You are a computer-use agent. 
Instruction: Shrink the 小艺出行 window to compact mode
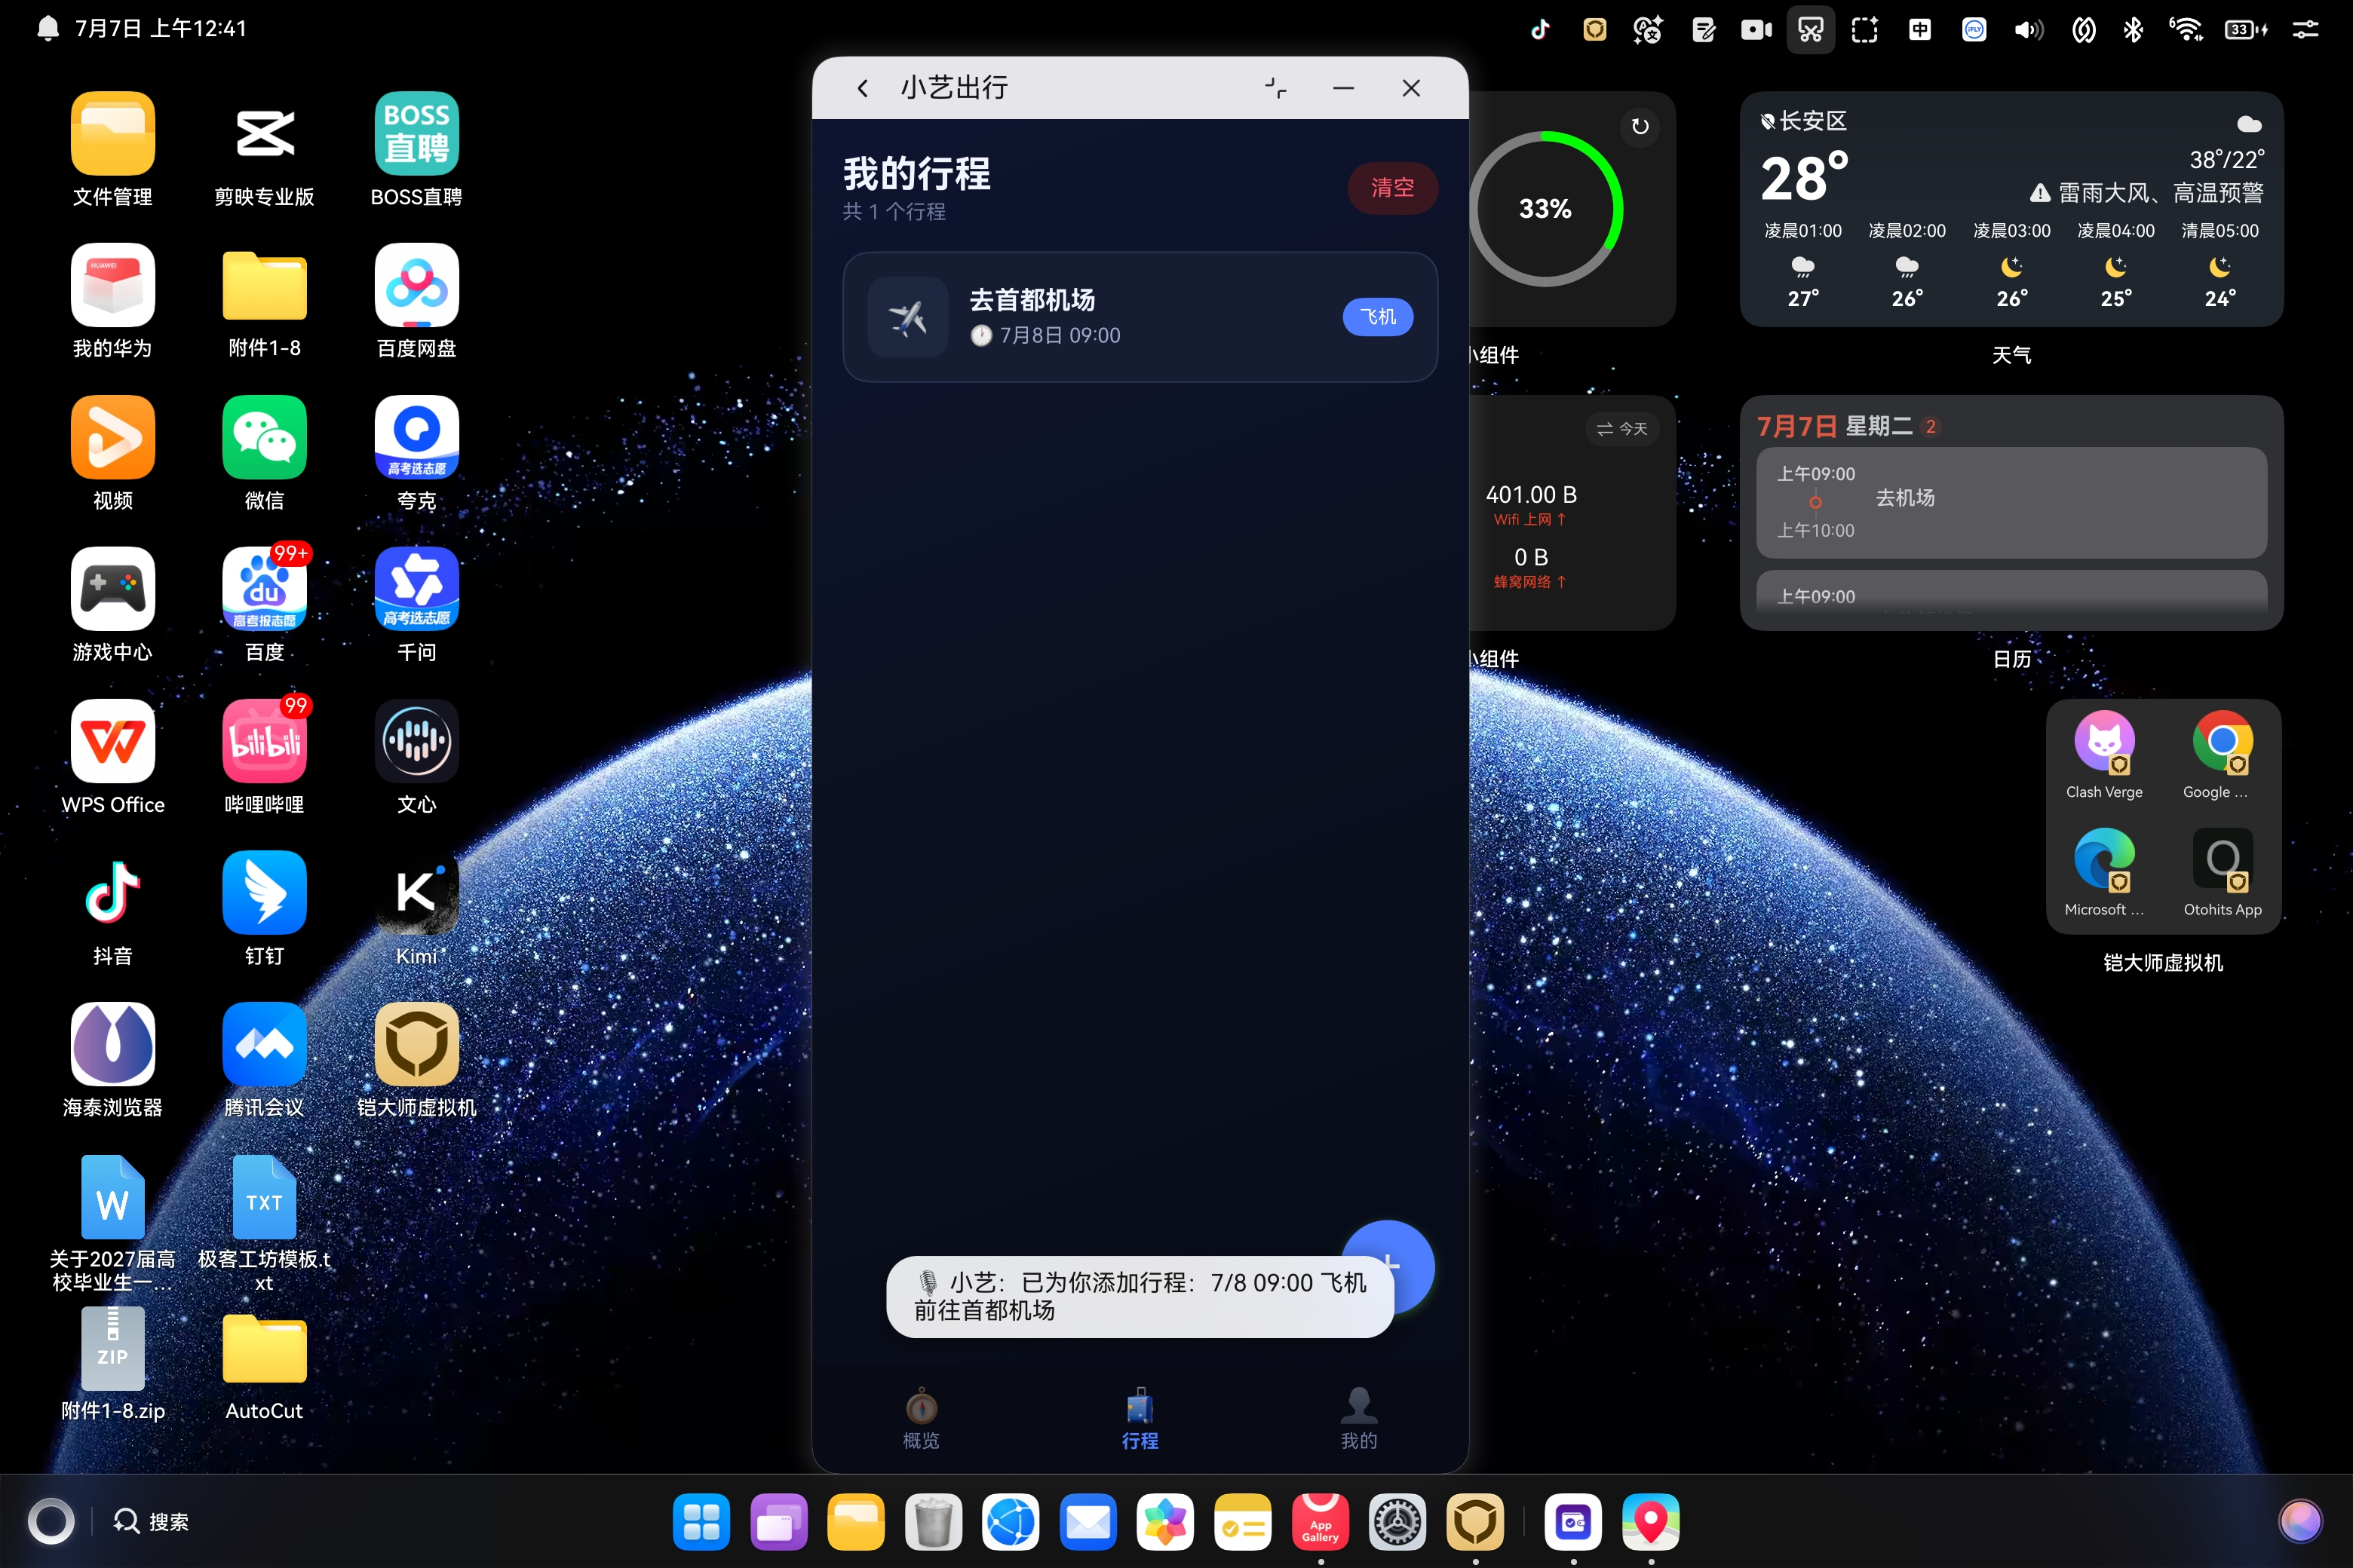pyautogui.click(x=1275, y=88)
